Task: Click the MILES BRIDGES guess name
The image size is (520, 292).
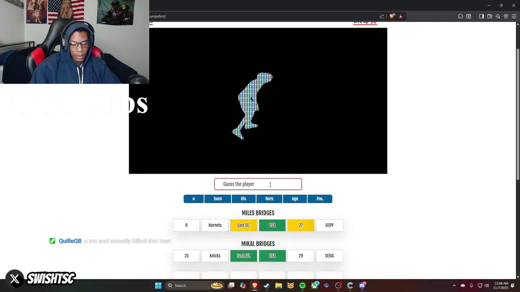Action: [258, 213]
